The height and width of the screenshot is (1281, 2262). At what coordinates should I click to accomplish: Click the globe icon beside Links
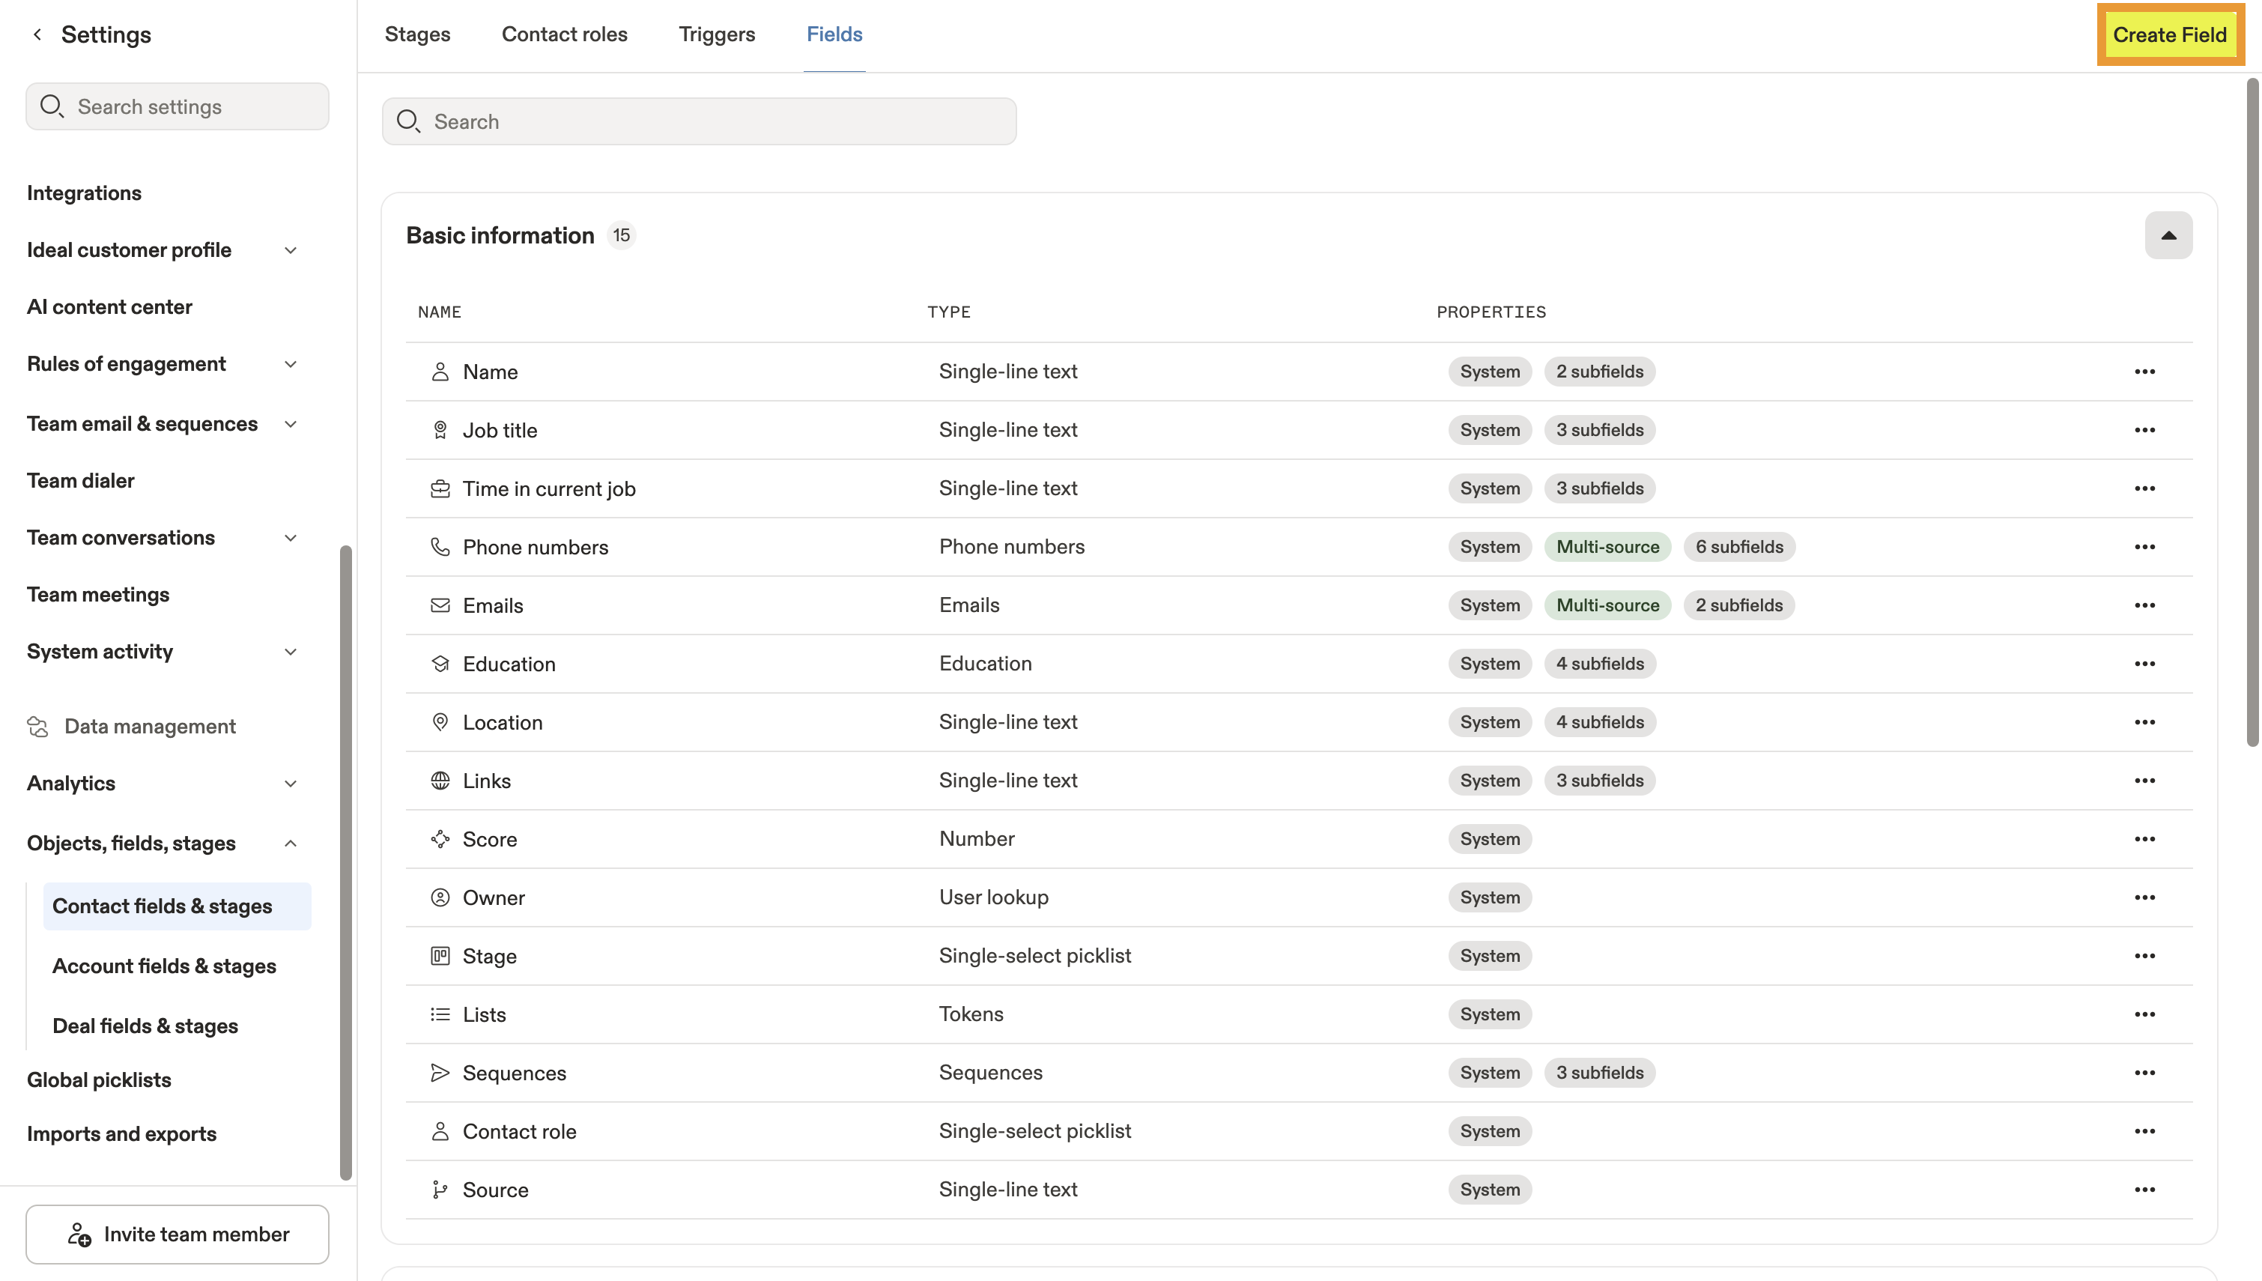coord(440,781)
